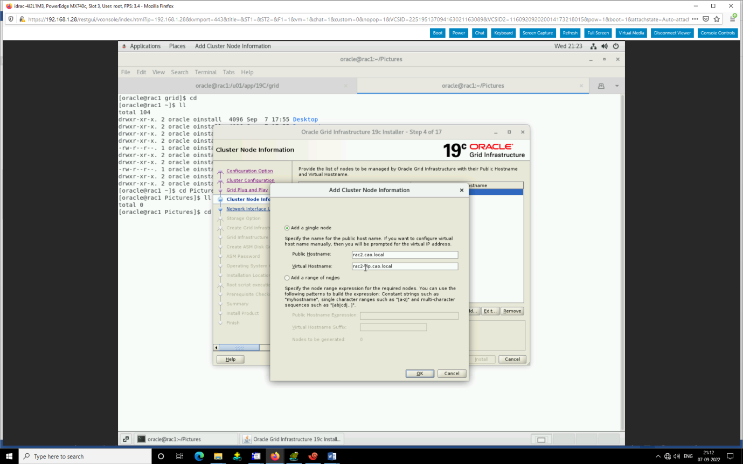Go to Grid Plug and Play step

247,190
